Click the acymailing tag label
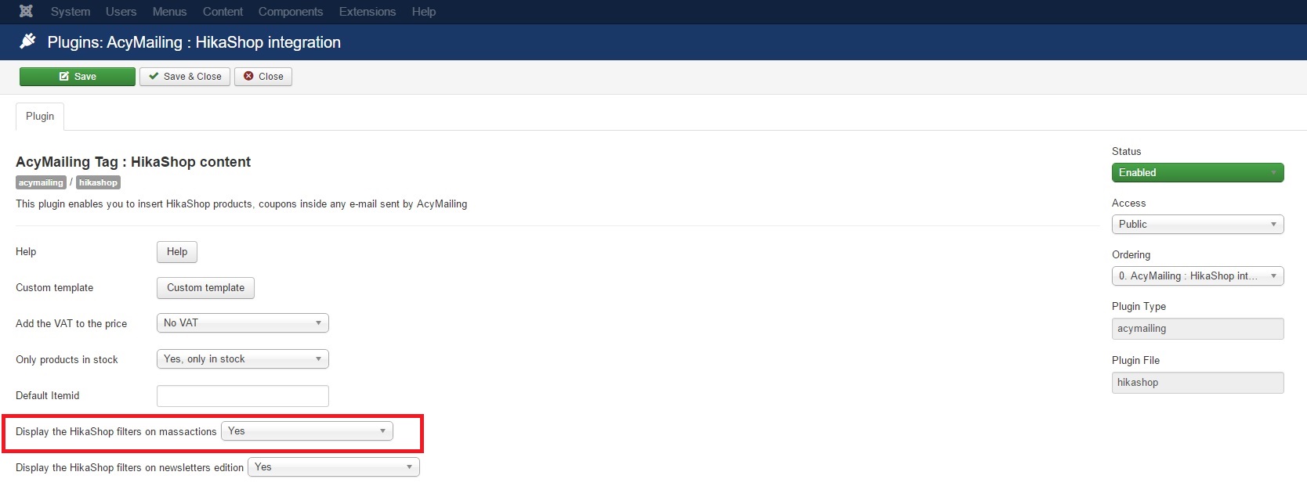This screenshot has width=1307, height=497. 41,183
